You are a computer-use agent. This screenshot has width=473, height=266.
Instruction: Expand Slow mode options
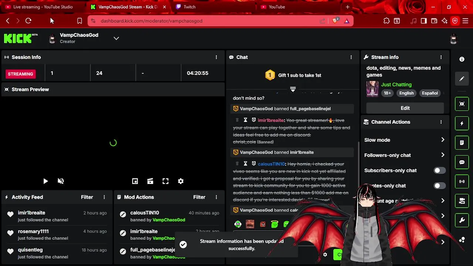(x=443, y=140)
